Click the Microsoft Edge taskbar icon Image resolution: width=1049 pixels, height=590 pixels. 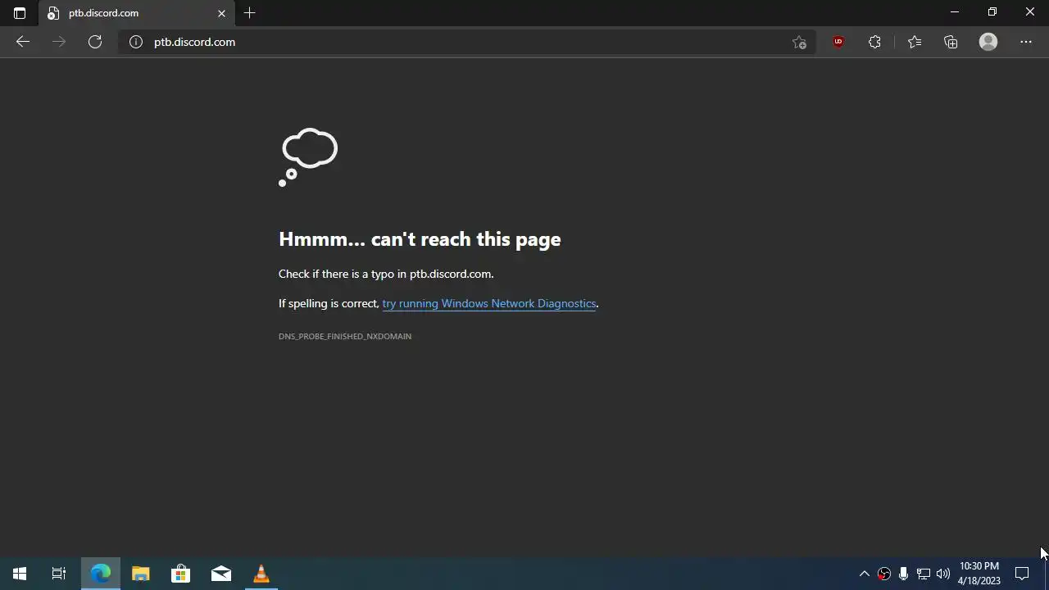coord(100,574)
